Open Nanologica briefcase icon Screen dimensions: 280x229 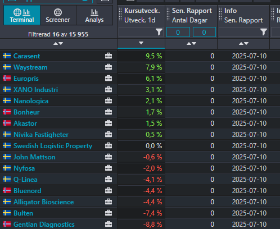[x=109, y=100]
